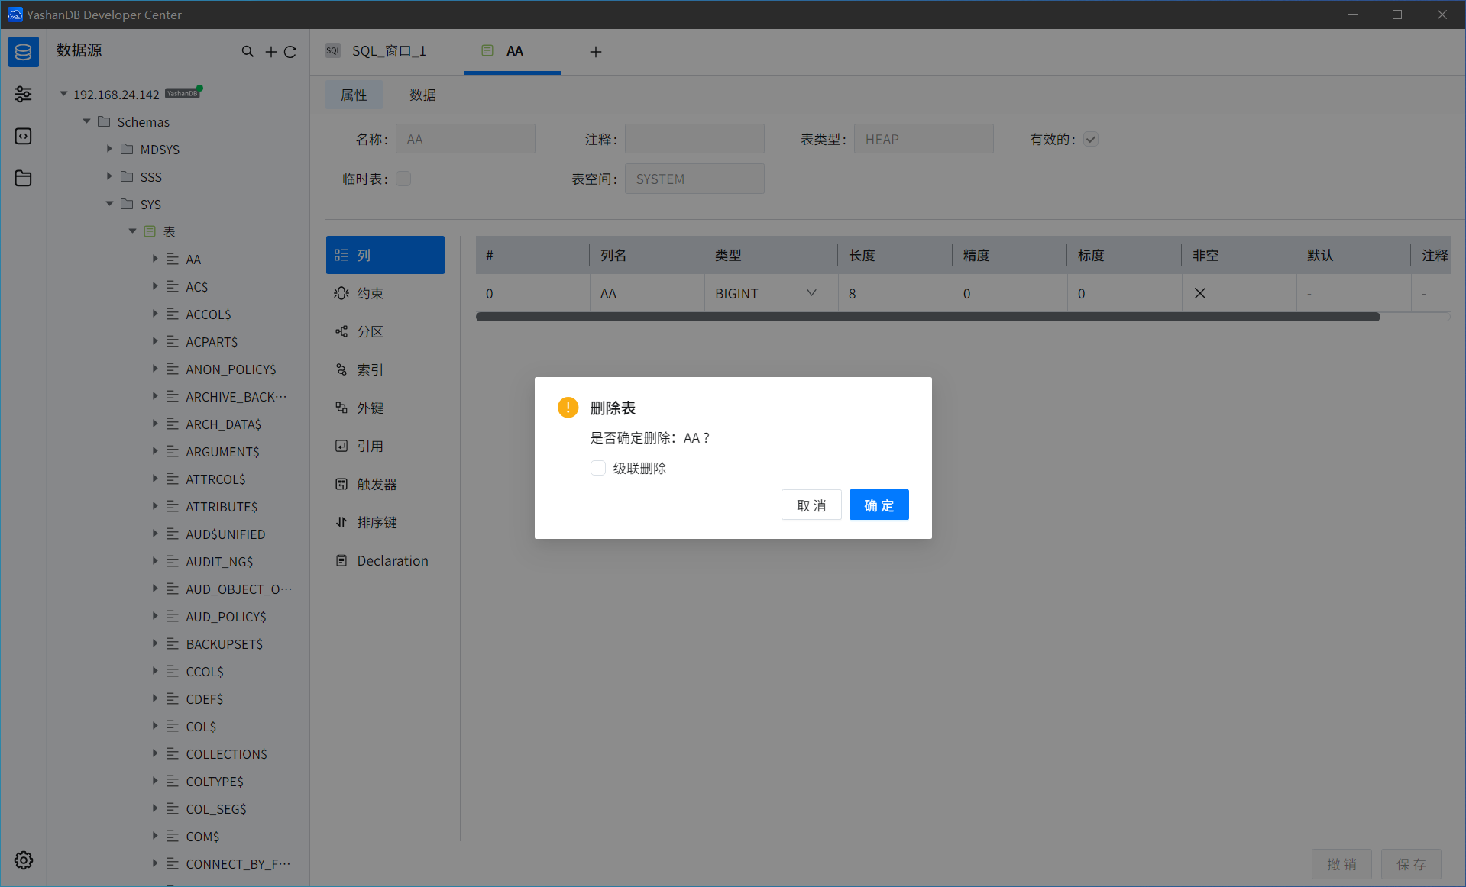Viewport: 1466px width, 887px height.
Task: Open the file folder sidebar icon
Action: tap(23, 178)
